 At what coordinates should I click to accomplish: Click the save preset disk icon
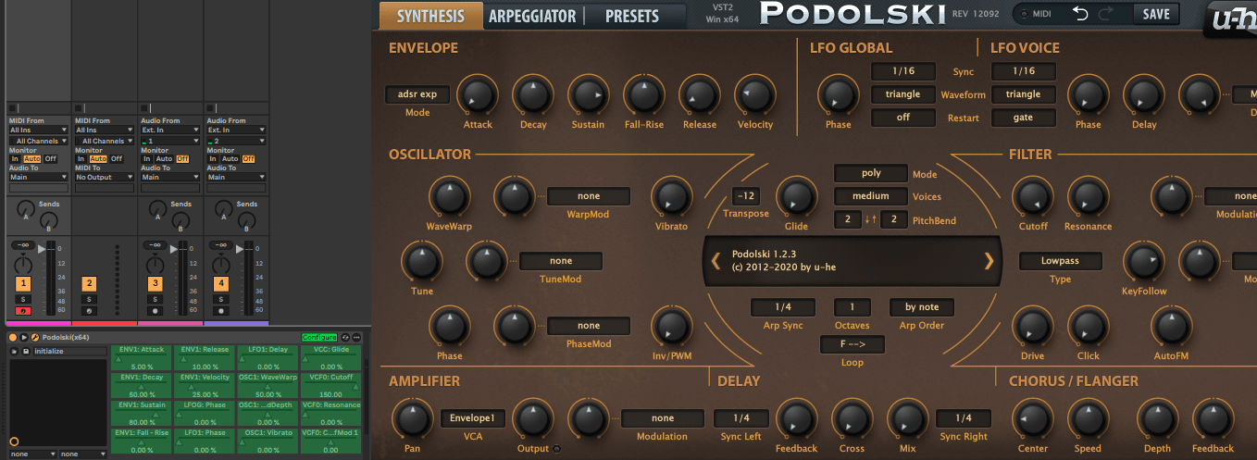pos(26,351)
